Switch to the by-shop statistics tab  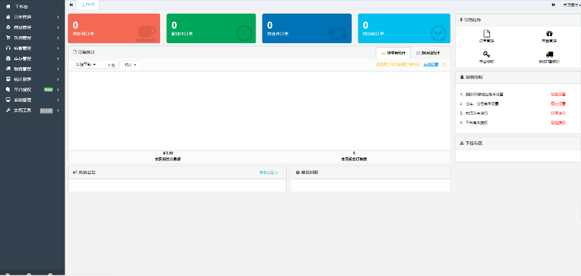(x=429, y=53)
